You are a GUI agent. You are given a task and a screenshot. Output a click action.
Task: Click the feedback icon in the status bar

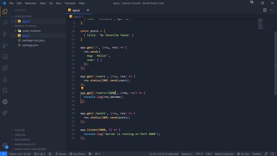point(266,154)
